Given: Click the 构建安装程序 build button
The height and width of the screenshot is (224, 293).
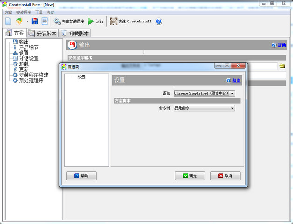Looking at the screenshot, I should coord(69,21).
